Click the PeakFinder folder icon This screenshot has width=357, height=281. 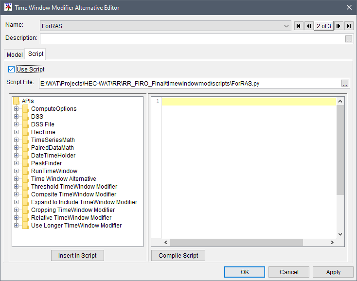pos(25,163)
